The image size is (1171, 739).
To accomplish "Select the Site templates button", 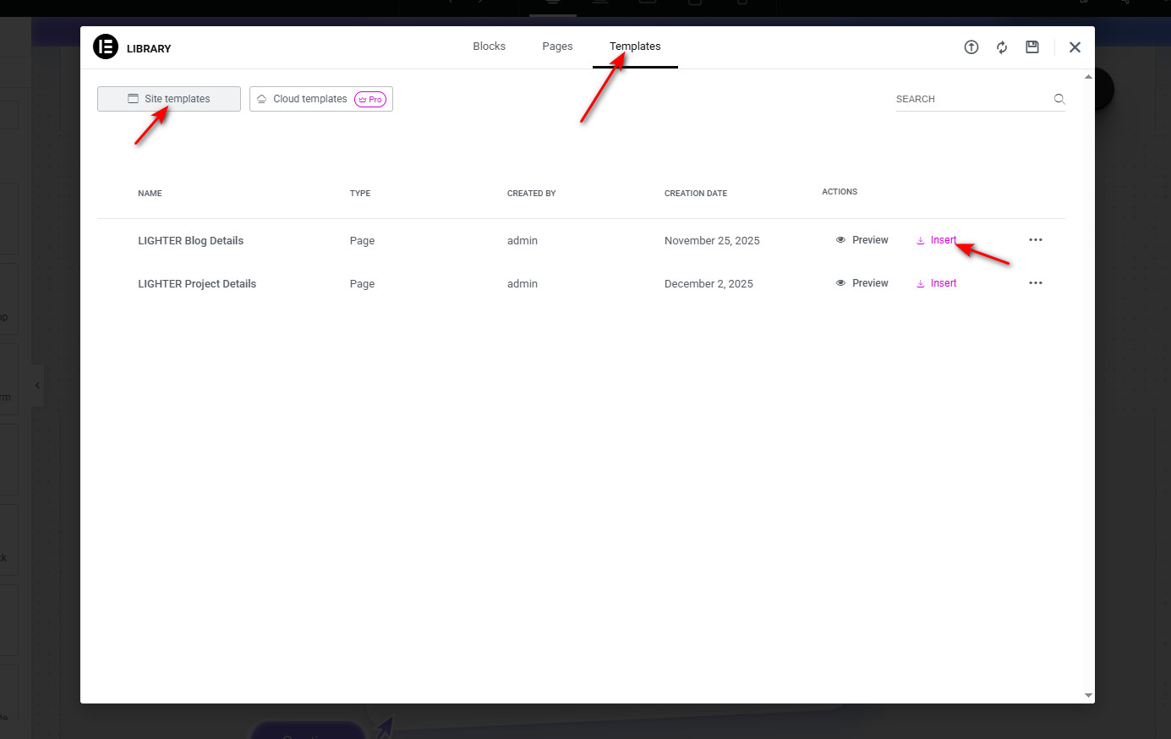I will pos(169,99).
